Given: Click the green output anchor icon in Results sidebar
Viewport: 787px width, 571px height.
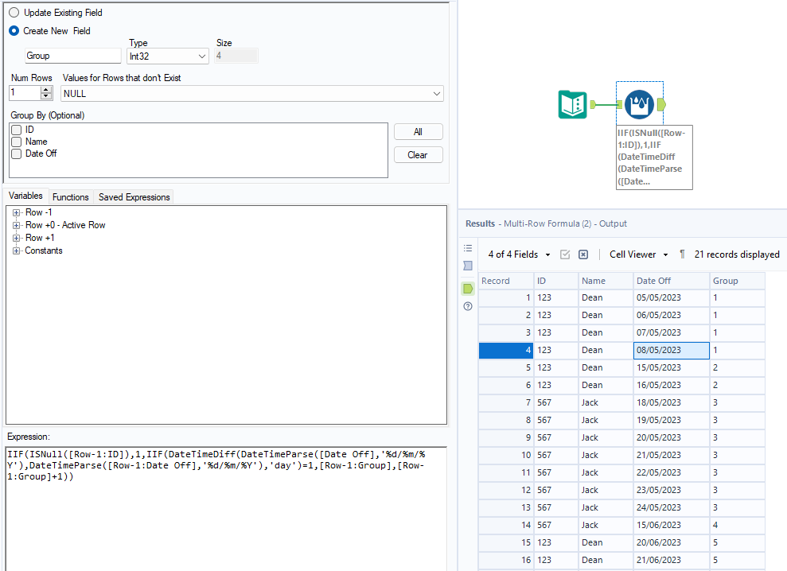Looking at the screenshot, I should click(468, 288).
